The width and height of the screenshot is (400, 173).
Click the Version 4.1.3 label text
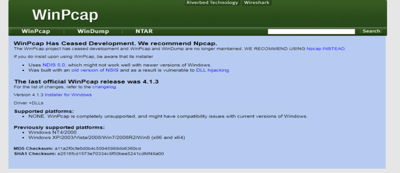click(28, 95)
